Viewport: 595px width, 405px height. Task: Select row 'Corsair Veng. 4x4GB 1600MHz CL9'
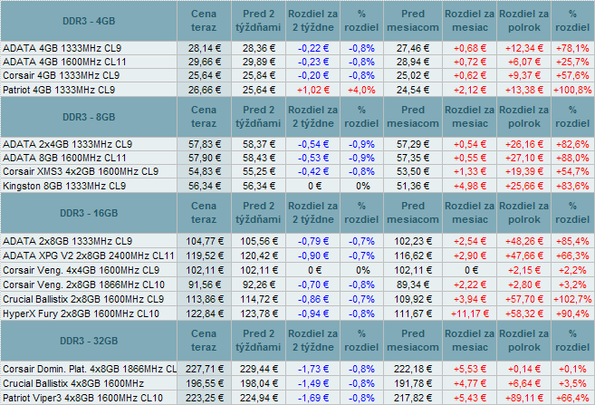tap(297, 270)
